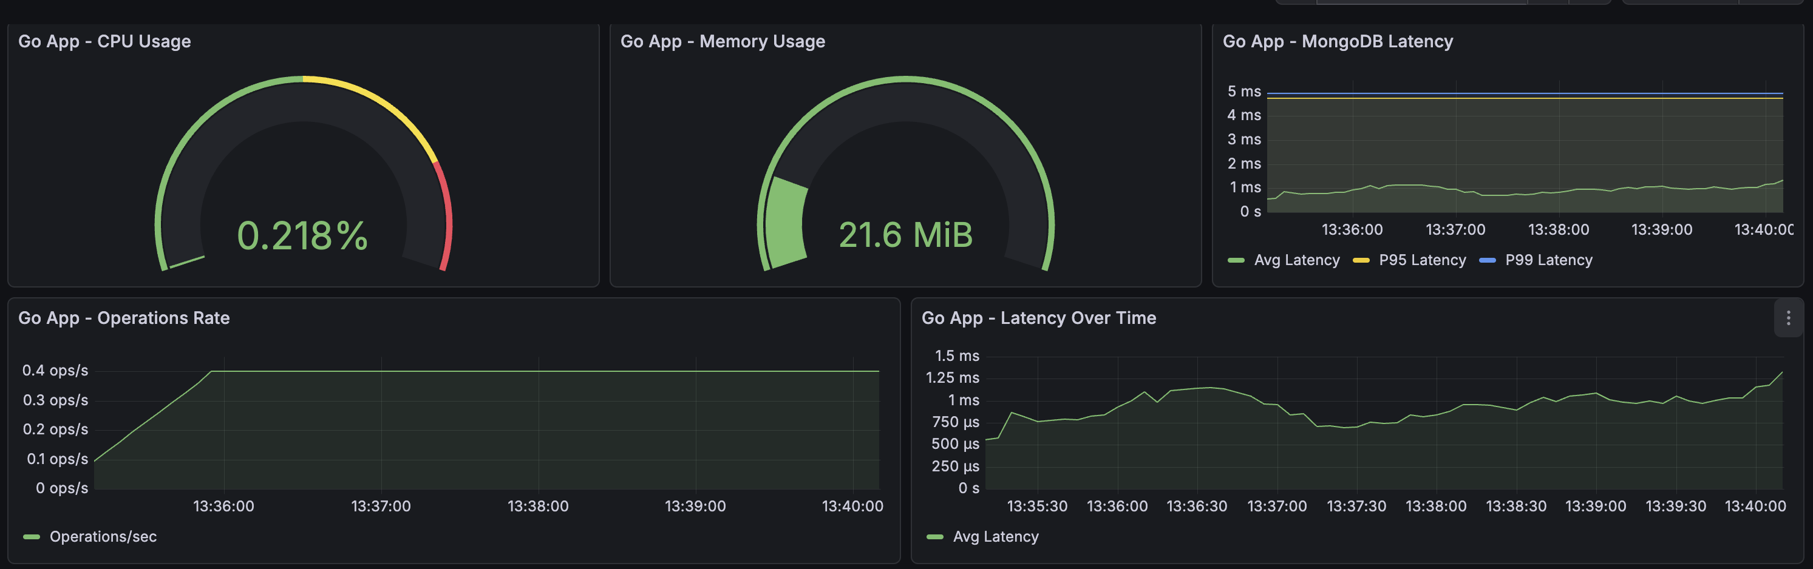Hide the Operations/sec series via its legend label
1813x569 pixels.
point(103,537)
